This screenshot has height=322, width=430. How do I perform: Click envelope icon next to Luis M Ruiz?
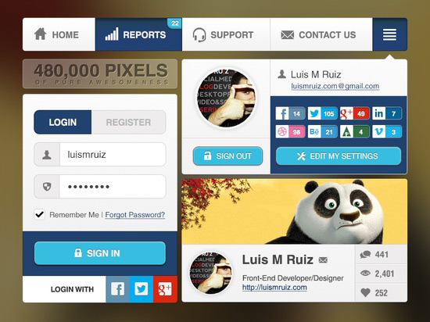pos(323,259)
